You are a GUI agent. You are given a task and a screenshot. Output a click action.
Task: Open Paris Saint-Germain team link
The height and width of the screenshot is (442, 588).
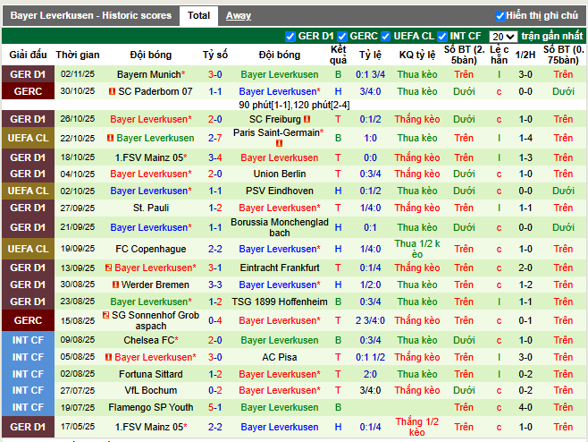coord(276,132)
